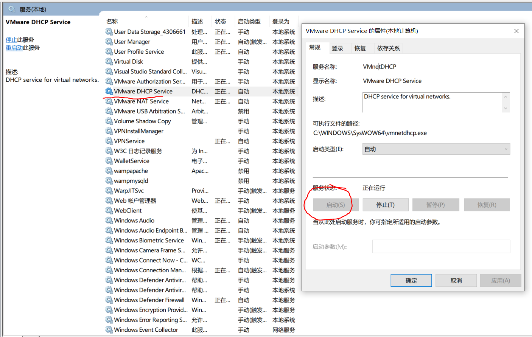Click the 重启动 service link
This screenshot has width=532, height=337.
[x=14, y=48]
